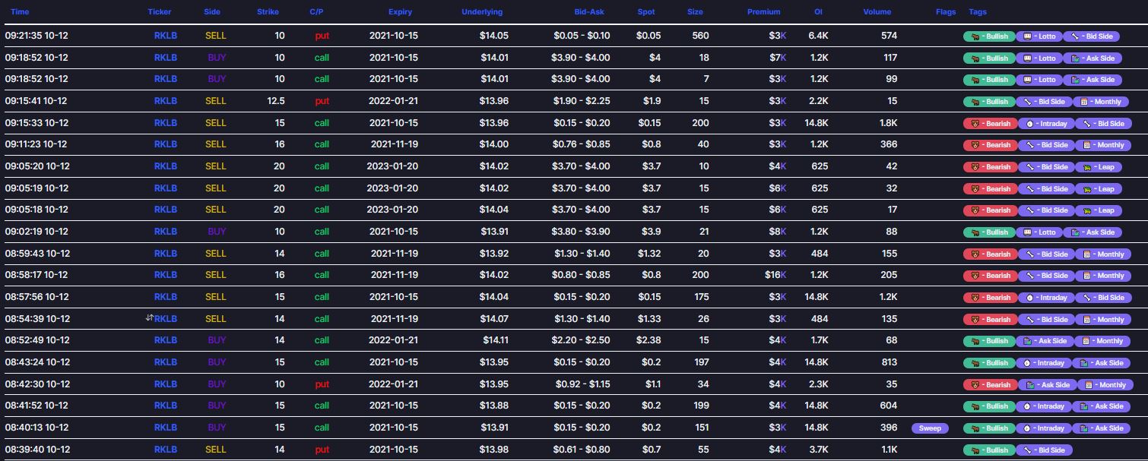This screenshot has width=1148, height=461.
Task: Sort by the Premium column header
Action: click(x=763, y=12)
